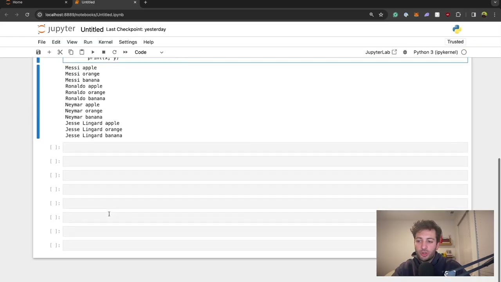
Task: Restart the kernel circular arrow icon
Action: (x=114, y=52)
